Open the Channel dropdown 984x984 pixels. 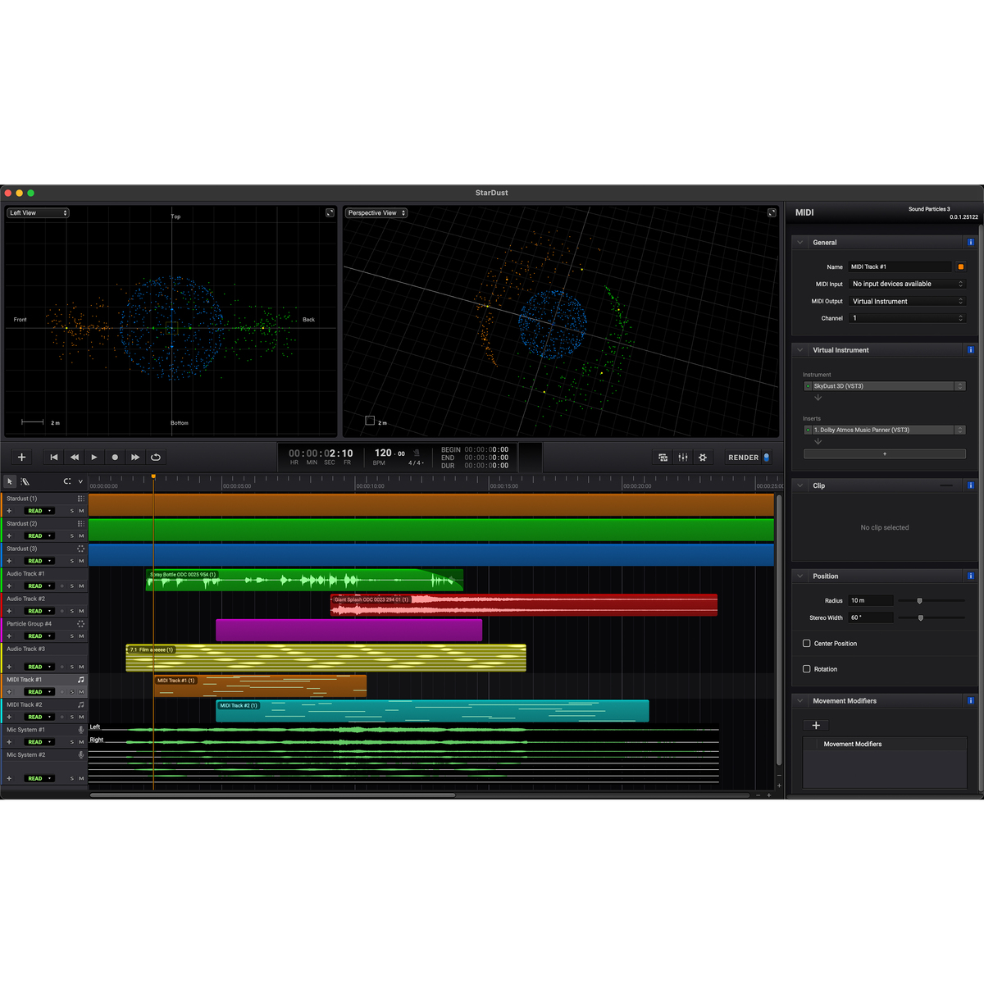click(907, 318)
